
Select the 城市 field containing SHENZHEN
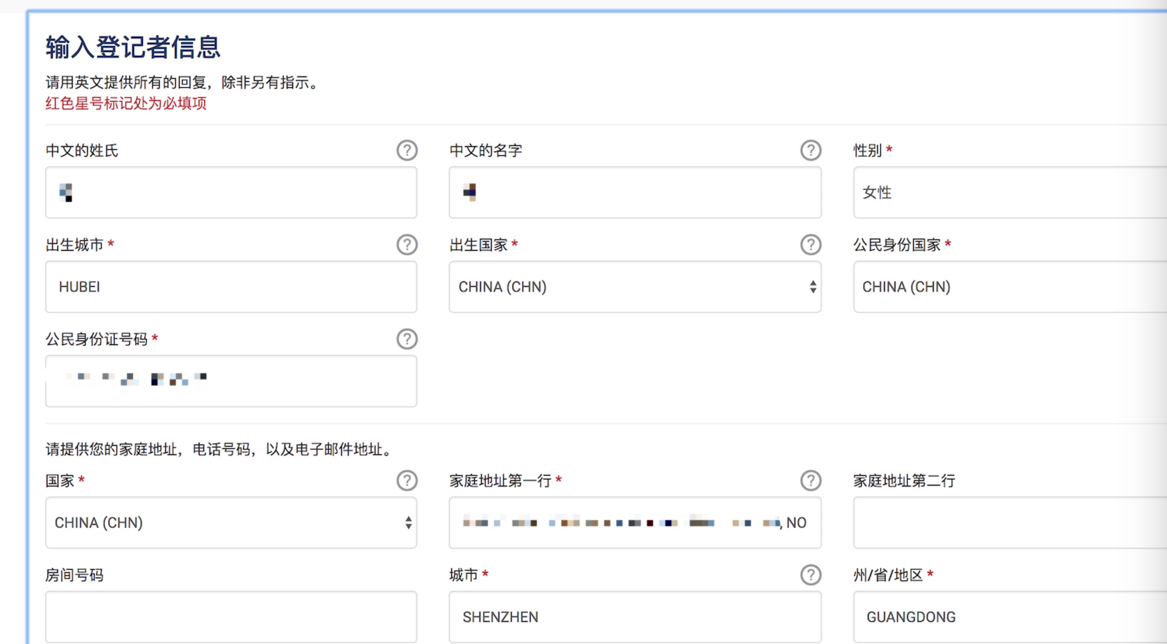pos(635,617)
